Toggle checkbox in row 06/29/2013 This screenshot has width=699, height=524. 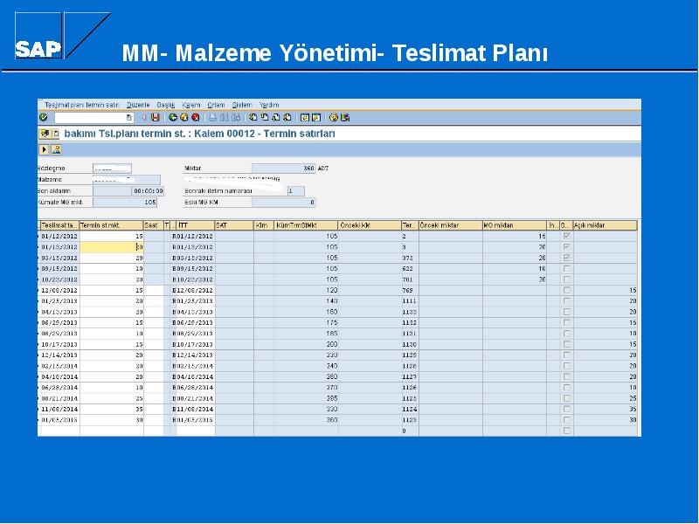(x=566, y=322)
